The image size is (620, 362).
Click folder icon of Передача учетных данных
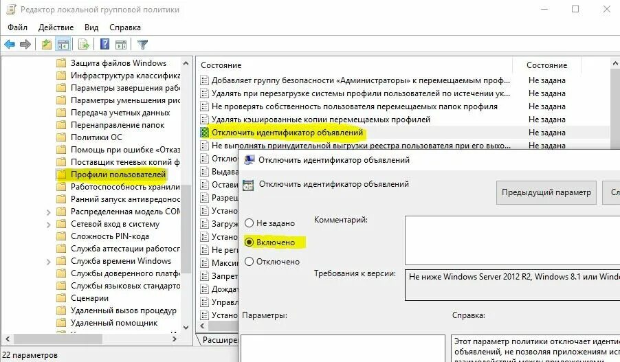61,113
